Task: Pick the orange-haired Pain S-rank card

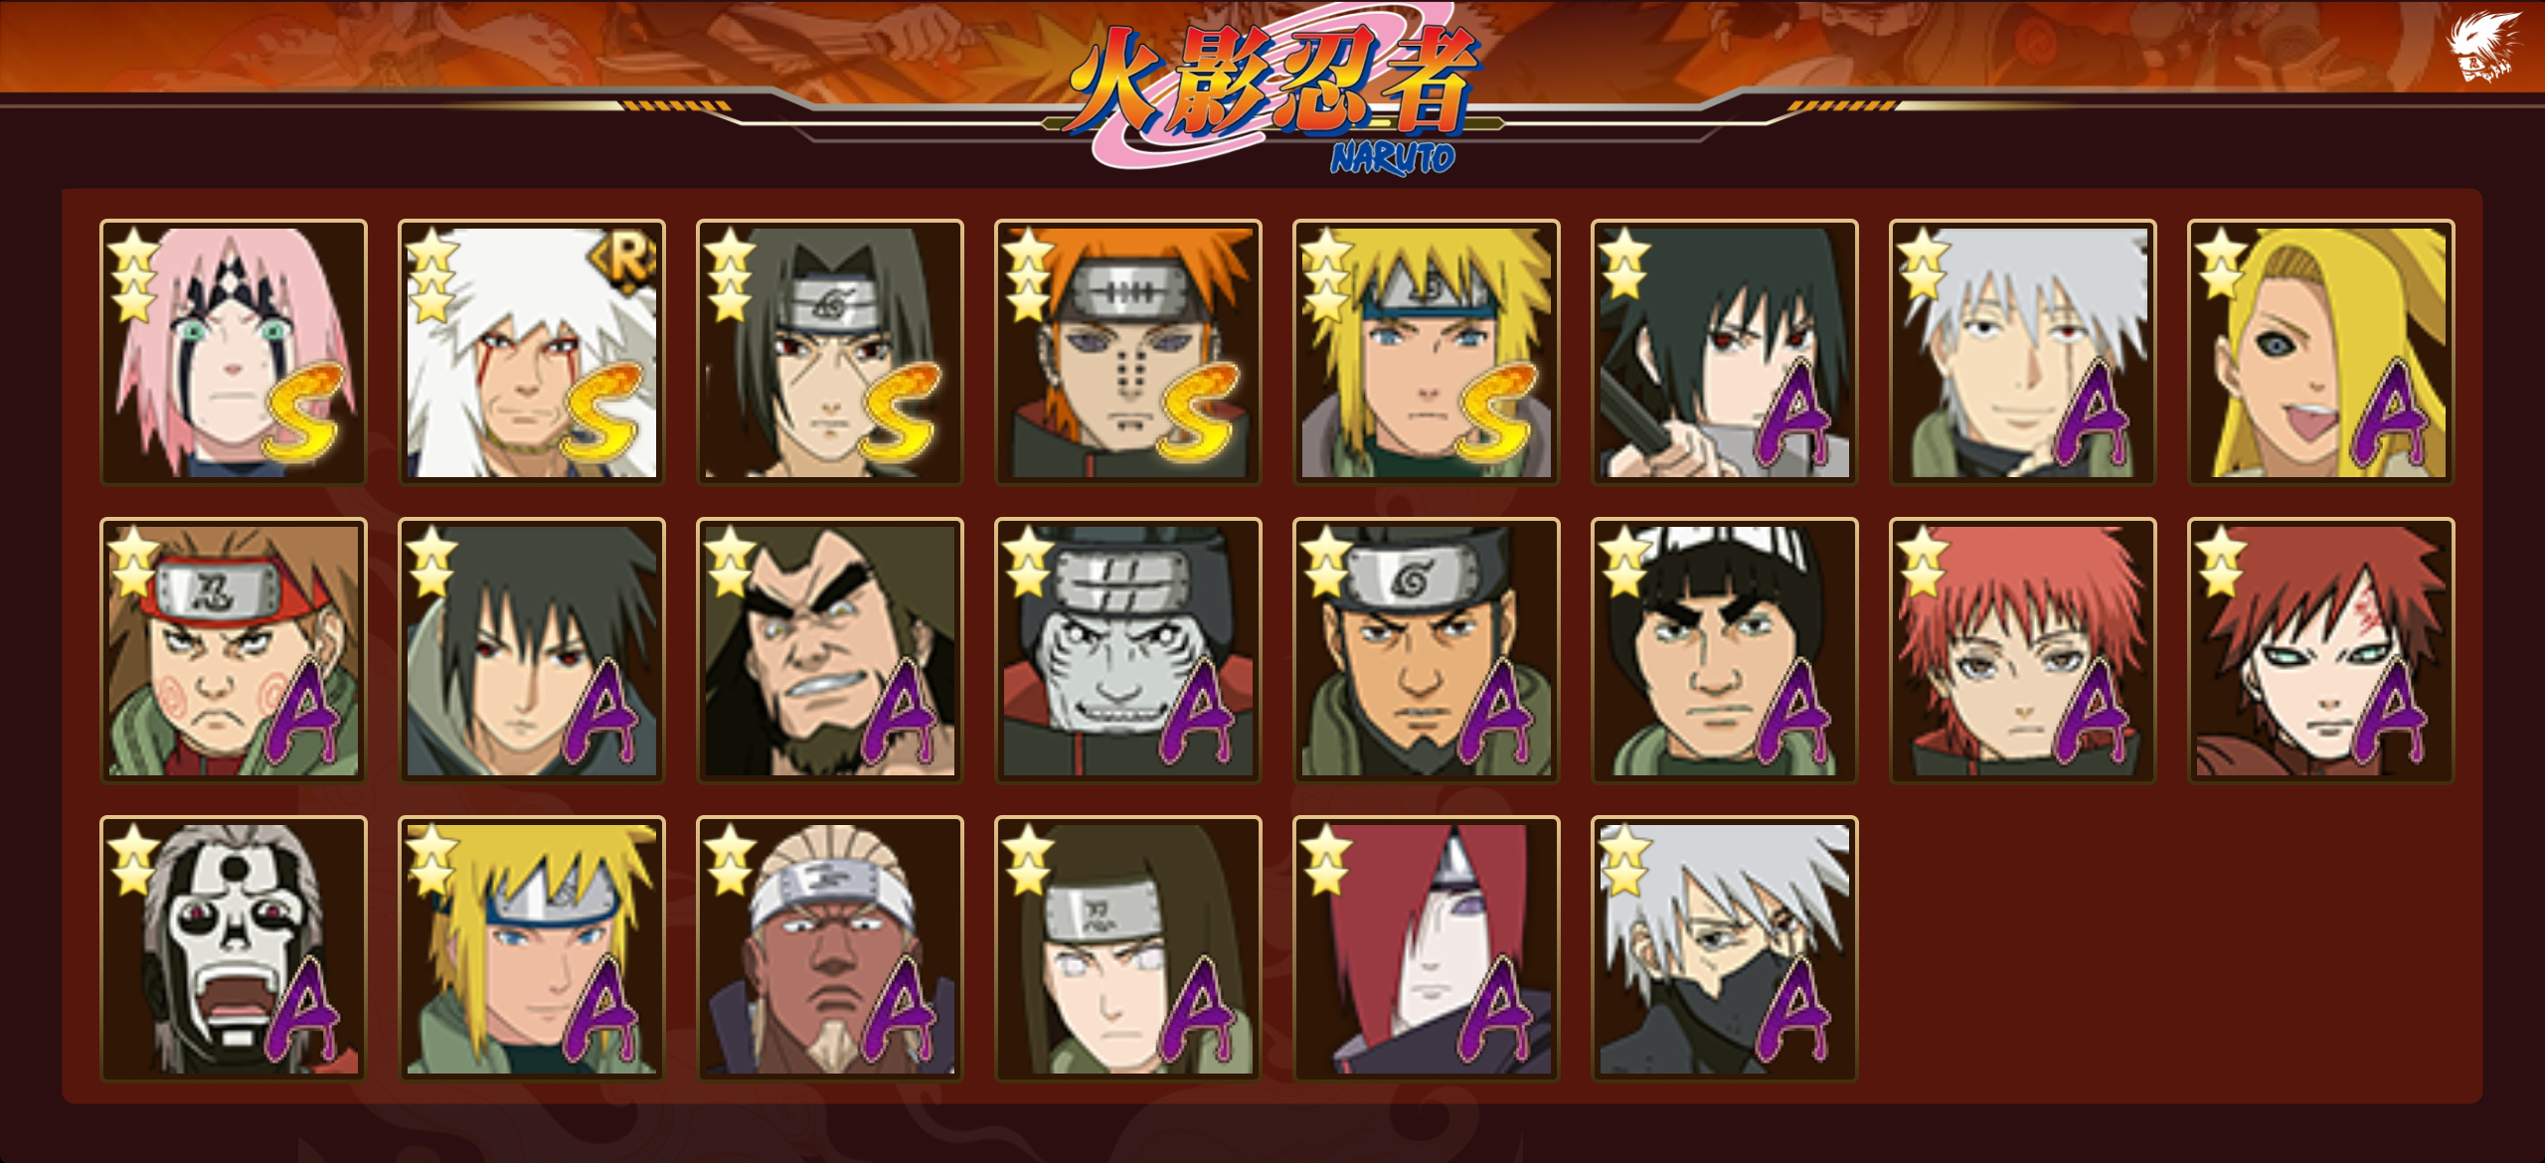Action: [x=1128, y=352]
